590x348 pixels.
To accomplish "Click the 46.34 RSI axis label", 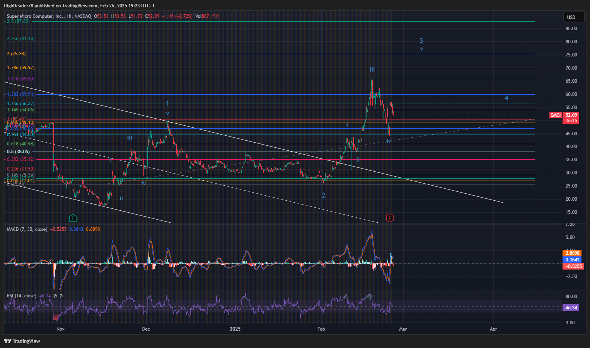I will tap(571, 308).
